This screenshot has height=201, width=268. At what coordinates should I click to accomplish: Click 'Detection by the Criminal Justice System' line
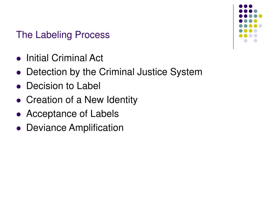coord(114,72)
